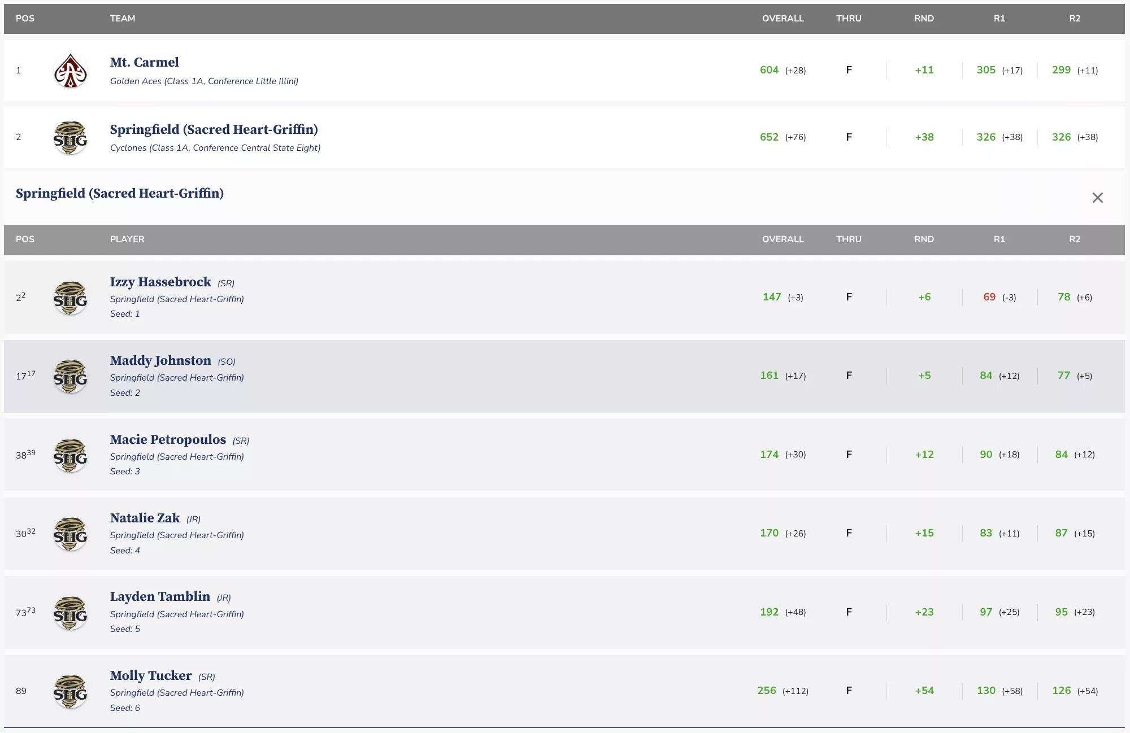Click Macie Petropoulos's overall score 174
1130x733 pixels.
769,455
